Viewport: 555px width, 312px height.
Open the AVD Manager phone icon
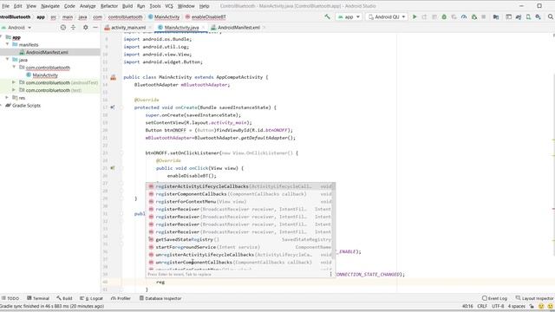click(x=528, y=16)
